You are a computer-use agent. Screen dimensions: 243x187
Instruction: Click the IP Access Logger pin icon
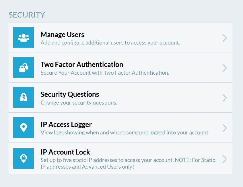tap(24, 128)
